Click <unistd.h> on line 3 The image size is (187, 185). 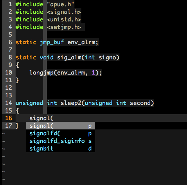tap(64, 20)
